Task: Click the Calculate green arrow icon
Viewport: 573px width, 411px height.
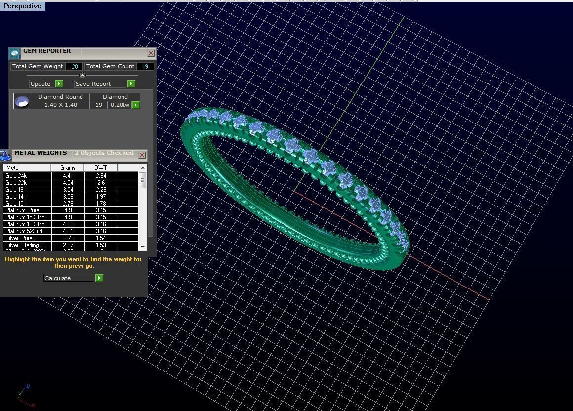Action: (99, 278)
